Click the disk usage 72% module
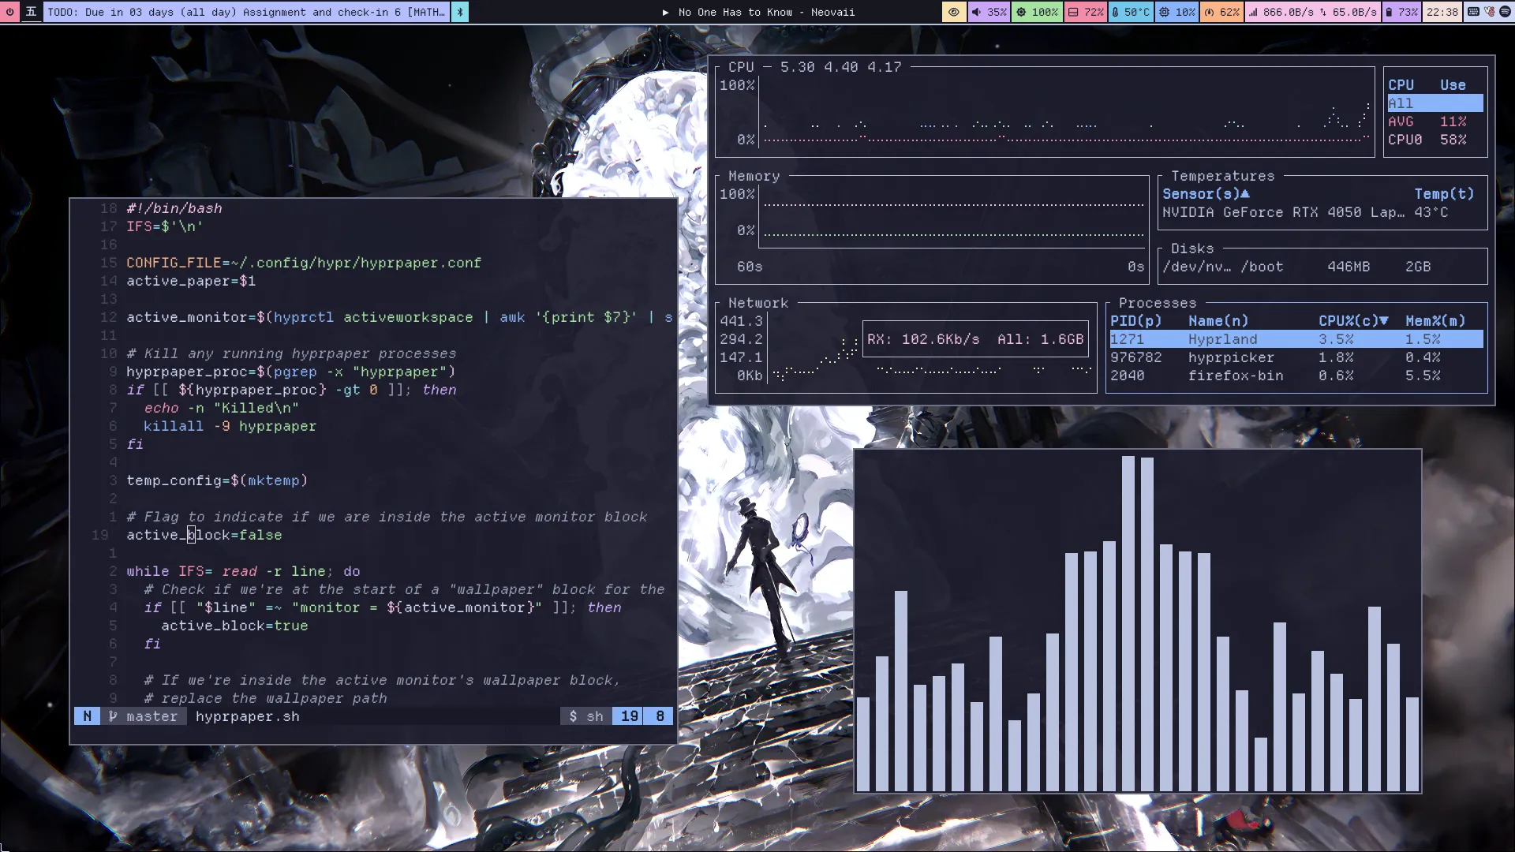This screenshot has height=852, width=1515. pos(1086,12)
